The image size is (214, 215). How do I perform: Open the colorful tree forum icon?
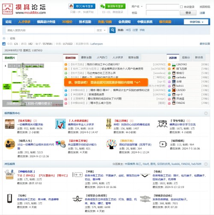(111, 144)
